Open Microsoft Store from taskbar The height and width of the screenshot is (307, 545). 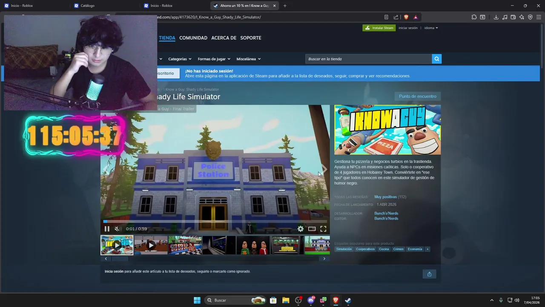tap(273, 300)
